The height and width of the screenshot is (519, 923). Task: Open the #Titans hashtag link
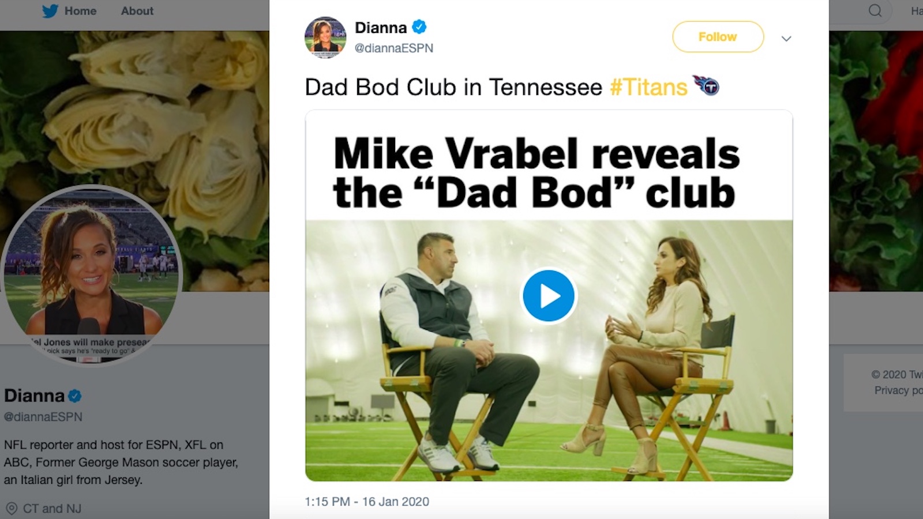[648, 88]
